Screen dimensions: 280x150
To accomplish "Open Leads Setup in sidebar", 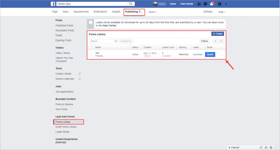I will click(62, 132).
